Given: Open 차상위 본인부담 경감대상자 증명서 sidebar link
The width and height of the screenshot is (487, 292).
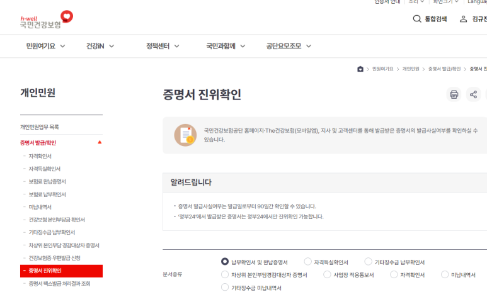Looking at the screenshot, I should pos(64,245).
